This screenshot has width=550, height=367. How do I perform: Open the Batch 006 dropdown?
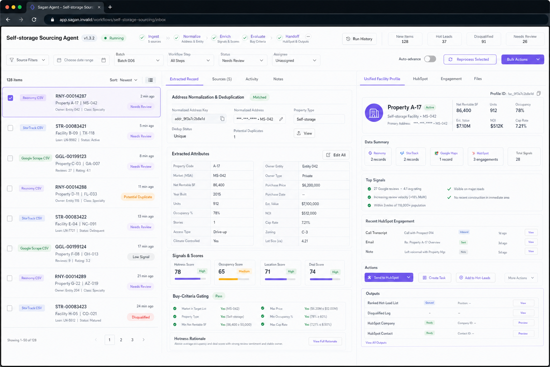click(x=139, y=61)
